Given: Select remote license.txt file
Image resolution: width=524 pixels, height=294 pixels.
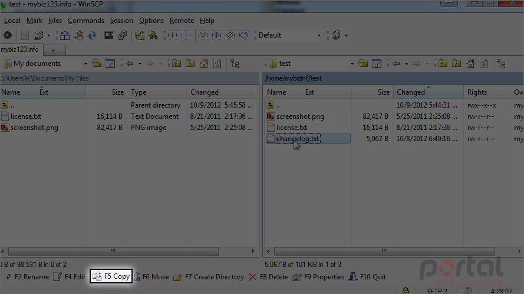Looking at the screenshot, I should click(x=291, y=128).
